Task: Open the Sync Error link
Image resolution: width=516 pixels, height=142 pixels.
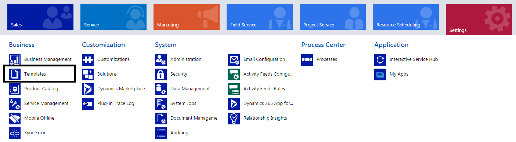Action: (35, 133)
